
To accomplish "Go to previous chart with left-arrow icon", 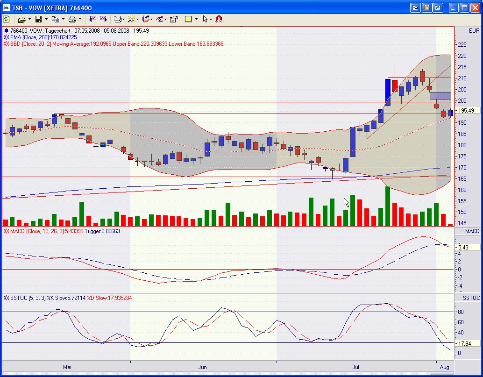I will point(92,19).
